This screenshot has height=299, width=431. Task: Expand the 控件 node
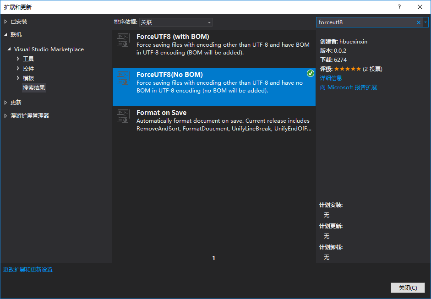pos(18,68)
